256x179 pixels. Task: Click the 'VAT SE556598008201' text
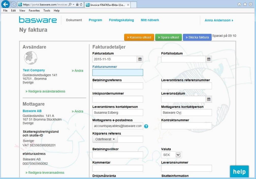point(39,145)
